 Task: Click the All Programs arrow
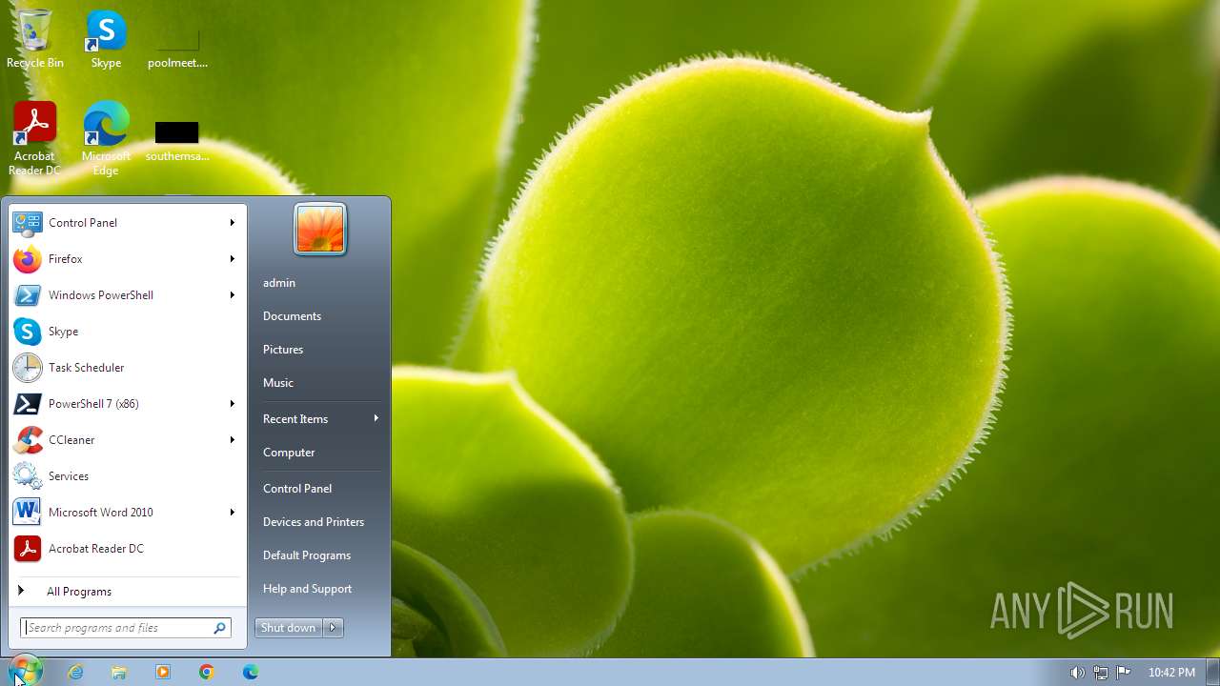pos(21,591)
